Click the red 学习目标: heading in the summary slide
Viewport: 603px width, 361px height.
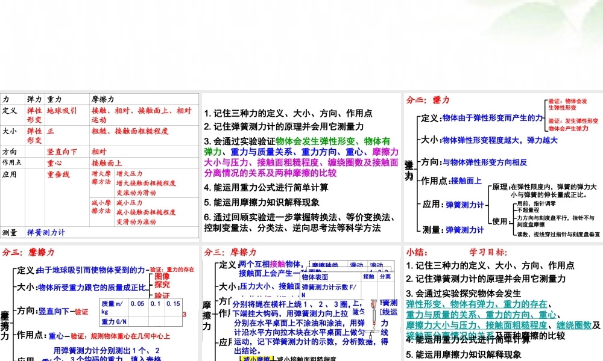(x=488, y=253)
